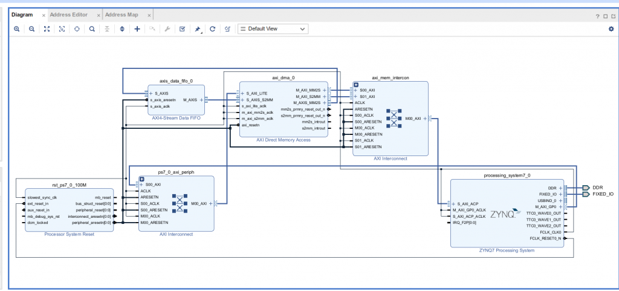Click the AXI Direct Memory Access label
The height and width of the screenshot is (291, 619).
click(284, 140)
